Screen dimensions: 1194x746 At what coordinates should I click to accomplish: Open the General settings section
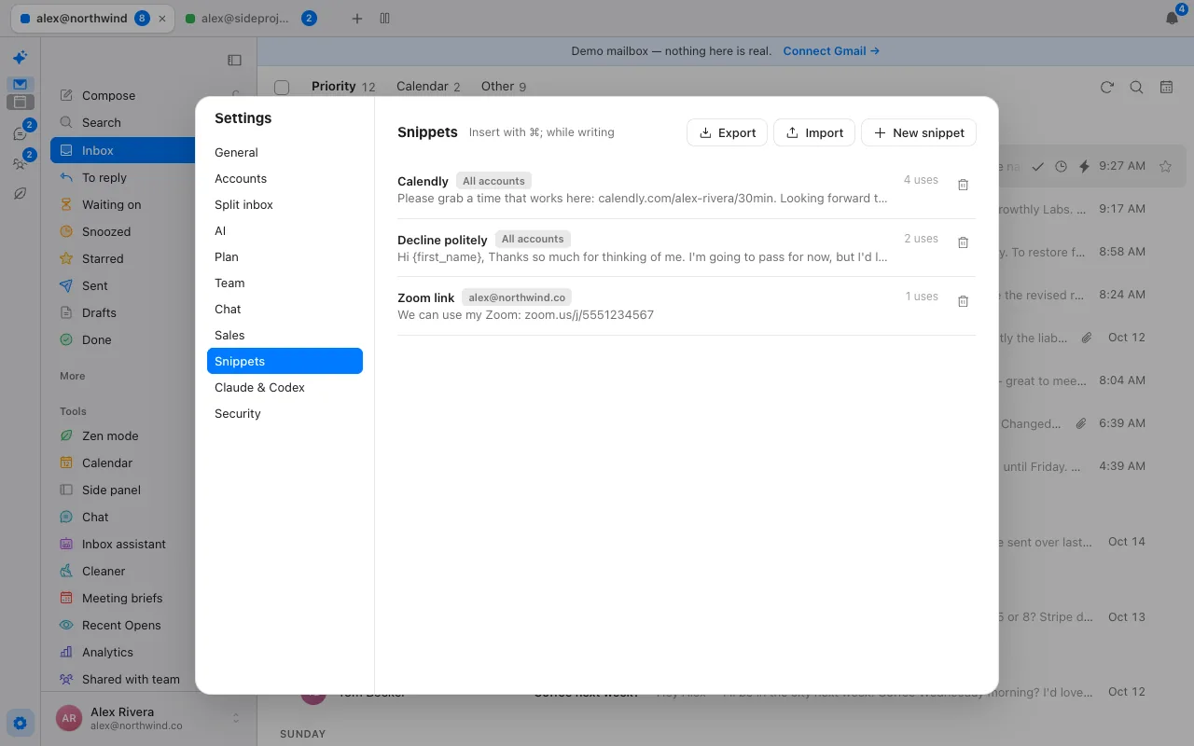(285, 152)
